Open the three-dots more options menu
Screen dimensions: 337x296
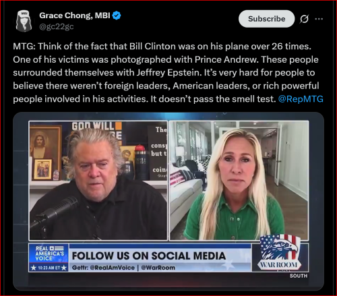[319, 19]
